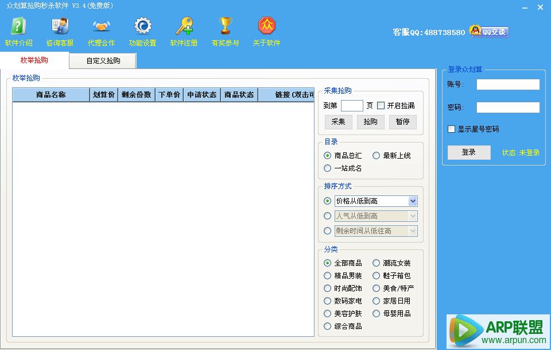Enable the 开启捡漏 checkbox
The height and width of the screenshot is (350, 551).
tap(380, 105)
